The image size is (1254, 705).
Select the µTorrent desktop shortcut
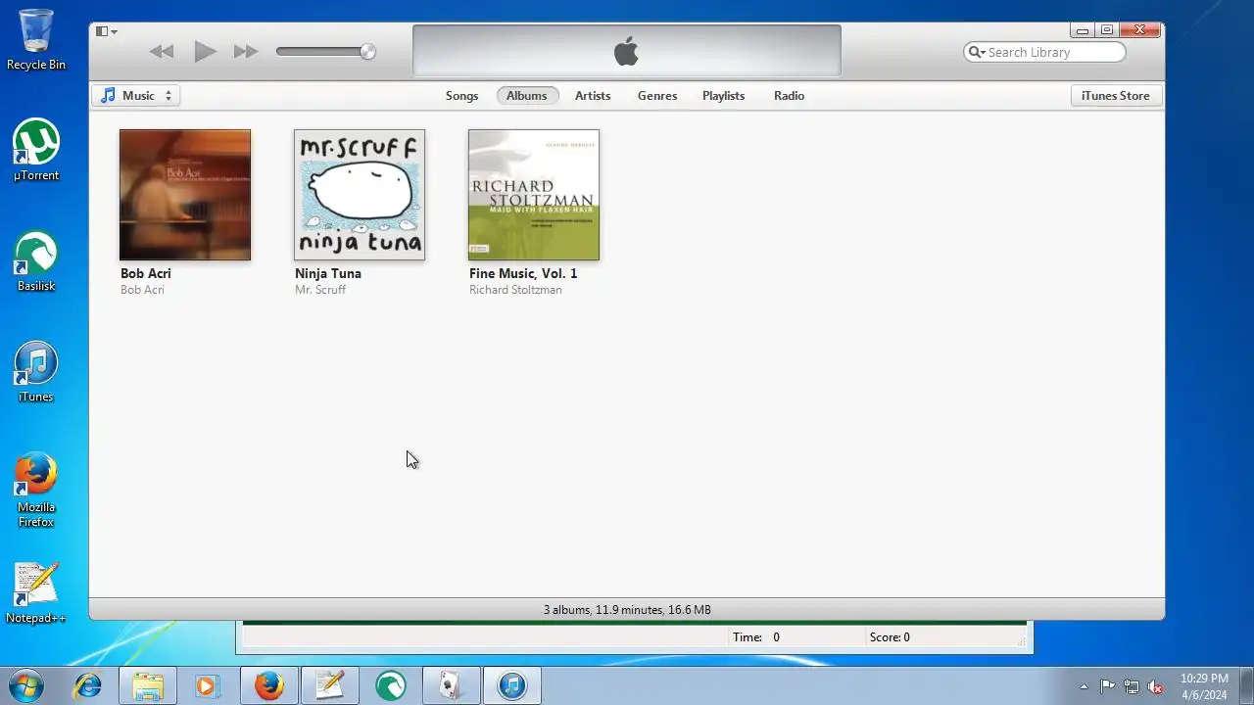point(36,151)
